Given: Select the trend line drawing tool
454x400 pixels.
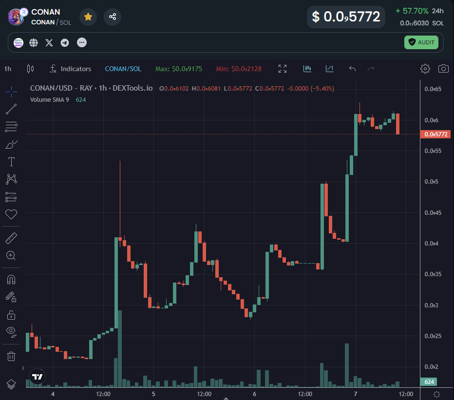Looking at the screenshot, I should [x=11, y=109].
